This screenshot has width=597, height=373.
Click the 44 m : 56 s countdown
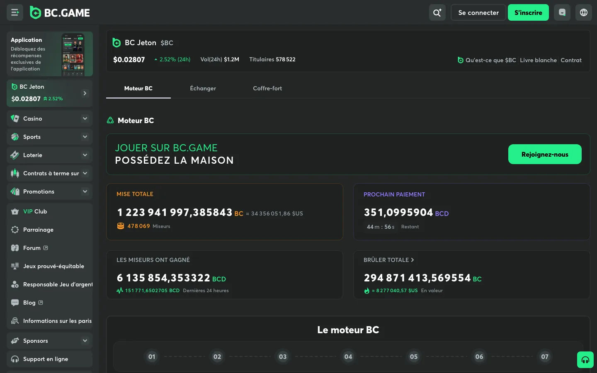381,227
